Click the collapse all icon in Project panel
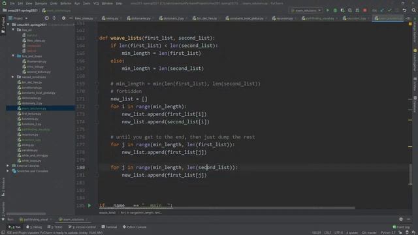Viewport: 418px width, 235px height. [54, 18]
